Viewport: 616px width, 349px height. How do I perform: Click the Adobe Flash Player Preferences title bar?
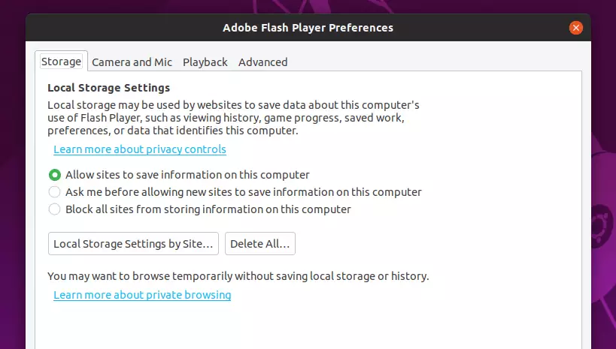click(308, 28)
